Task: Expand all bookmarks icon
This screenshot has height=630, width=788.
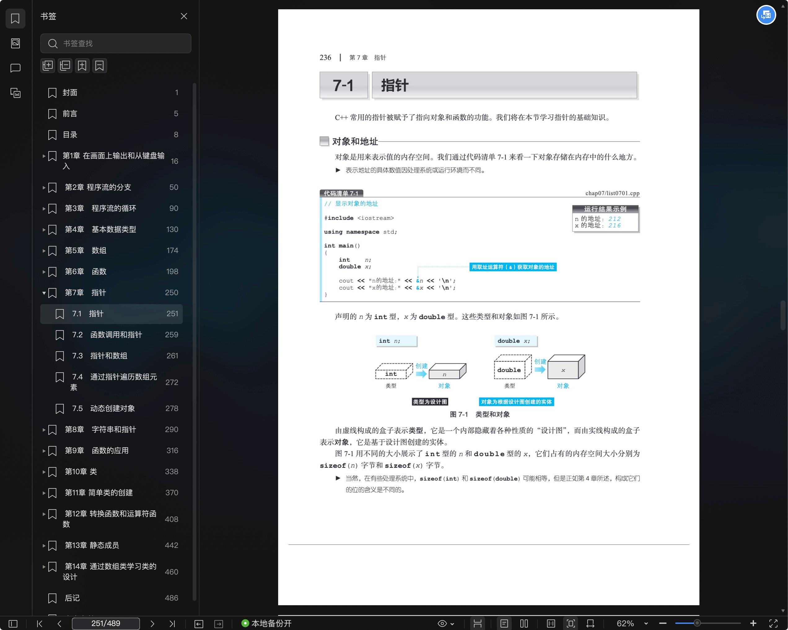Action: [48, 66]
